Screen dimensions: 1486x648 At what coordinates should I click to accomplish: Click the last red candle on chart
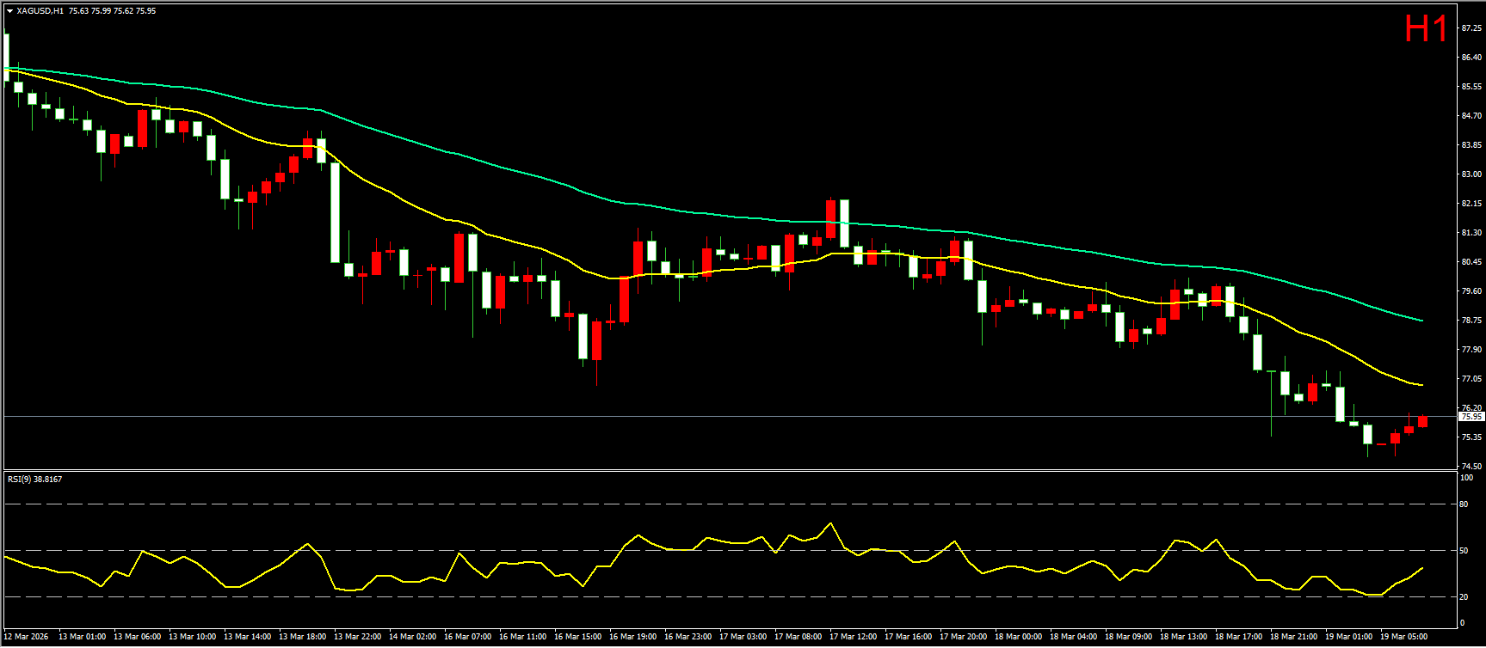tap(1423, 421)
